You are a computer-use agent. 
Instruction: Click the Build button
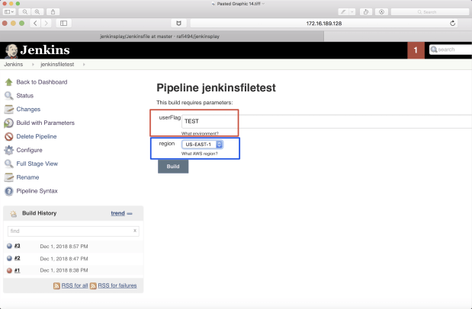[173, 167]
